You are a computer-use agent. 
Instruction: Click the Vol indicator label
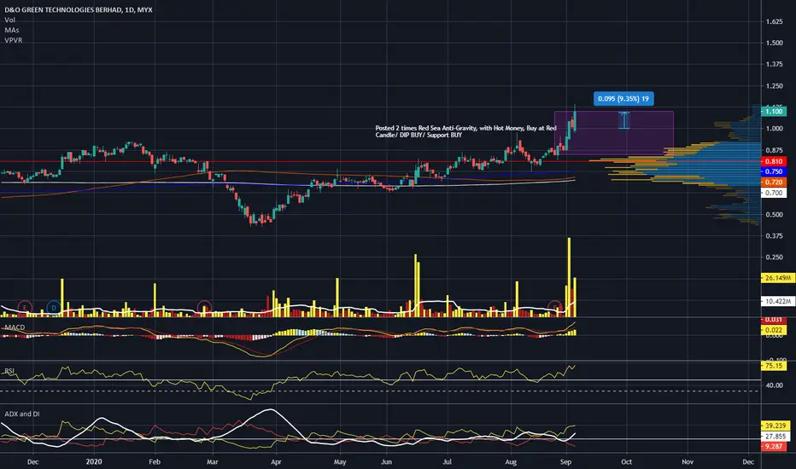click(9, 20)
